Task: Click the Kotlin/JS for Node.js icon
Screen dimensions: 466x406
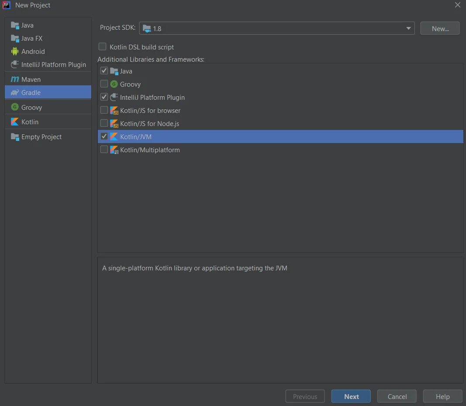Action: 114,123
